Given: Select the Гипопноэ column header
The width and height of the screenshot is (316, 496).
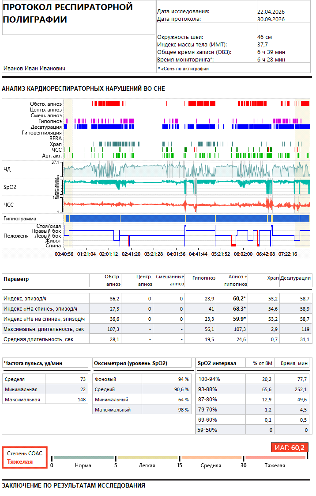Looking at the screenshot, I should coord(204,278).
